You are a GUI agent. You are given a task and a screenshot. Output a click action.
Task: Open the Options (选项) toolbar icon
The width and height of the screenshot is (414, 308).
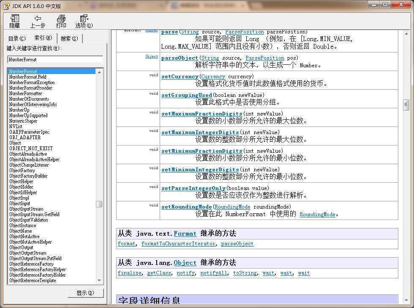pos(84,21)
